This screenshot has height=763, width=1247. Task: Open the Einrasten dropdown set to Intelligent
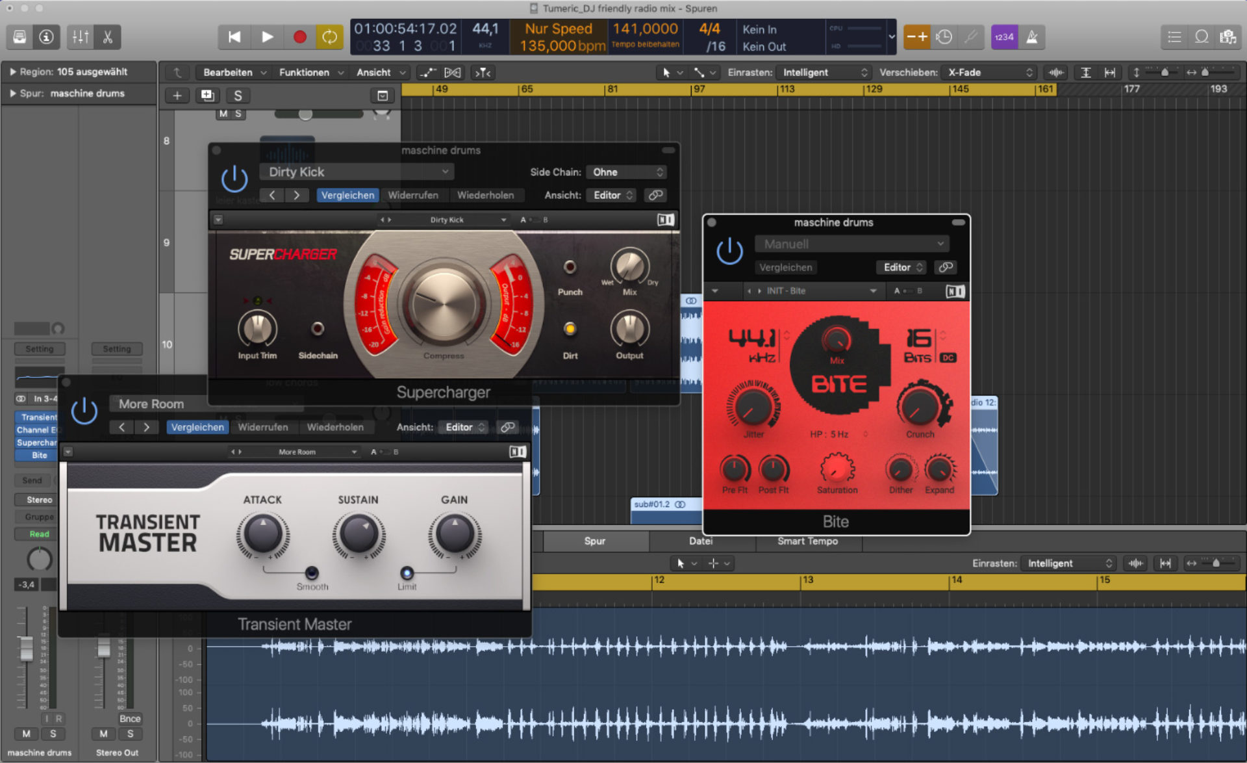coord(823,72)
